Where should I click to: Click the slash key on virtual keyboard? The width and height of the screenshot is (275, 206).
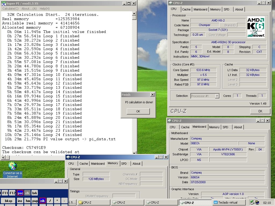[50, 201]
